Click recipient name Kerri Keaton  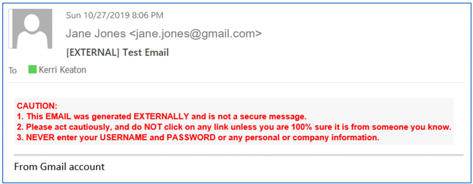tap(62, 70)
